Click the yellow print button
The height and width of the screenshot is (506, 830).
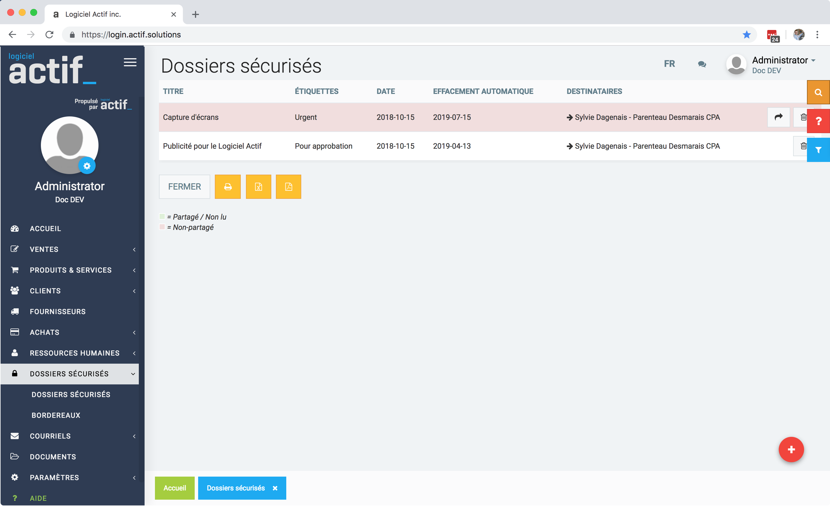(x=228, y=187)
